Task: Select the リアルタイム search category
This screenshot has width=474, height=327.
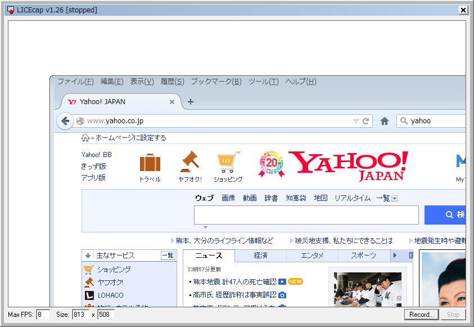Action: click(x=353, y=198)
